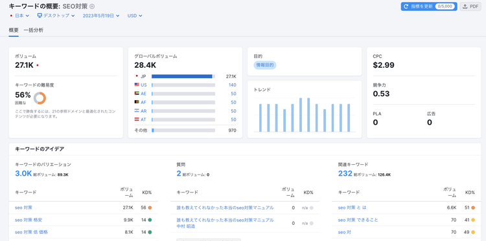Screen dimensions: 486x241
Task: Click the refresh icon in 指標を更新 button
Action: coord(406,6)
